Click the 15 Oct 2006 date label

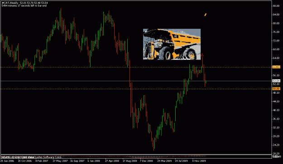25,161
